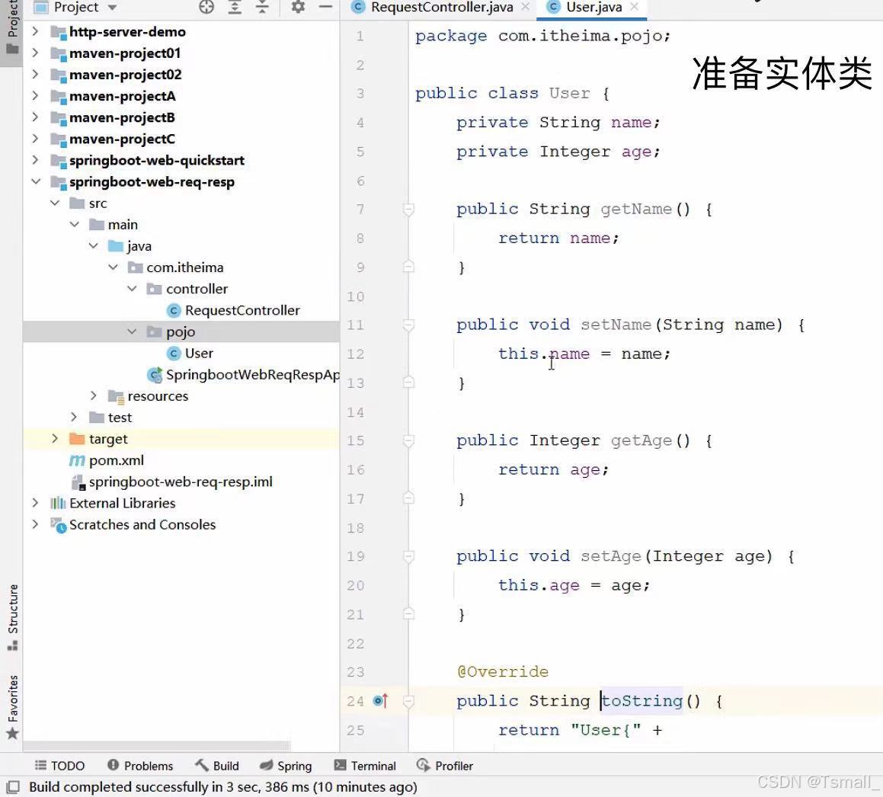
Task: Click Collapse All in the Project toolbar
Action: click(x=261, y=8)
